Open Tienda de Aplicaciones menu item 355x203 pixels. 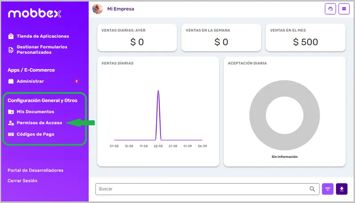click(x=43, y=36)
